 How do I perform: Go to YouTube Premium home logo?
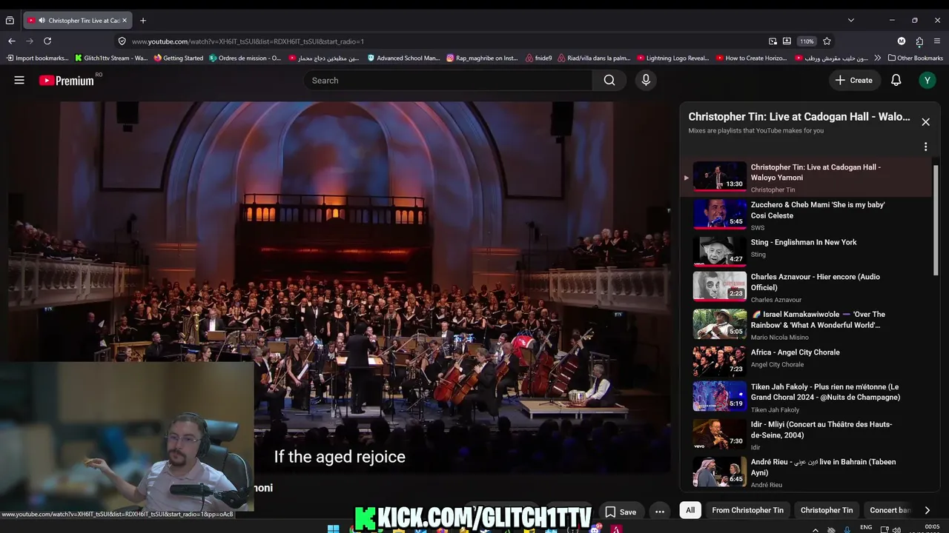(x=67, y=80)
